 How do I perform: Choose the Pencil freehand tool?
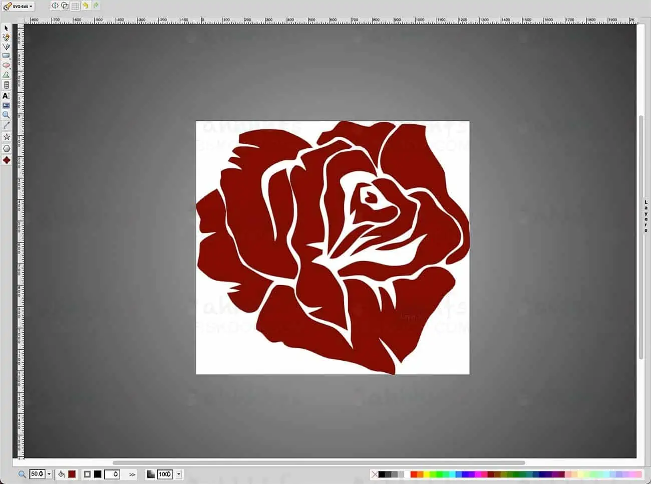(x=6, y=37)
